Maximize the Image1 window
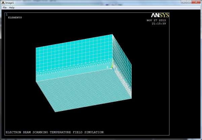The image size is (202, 140). (189, 2)
